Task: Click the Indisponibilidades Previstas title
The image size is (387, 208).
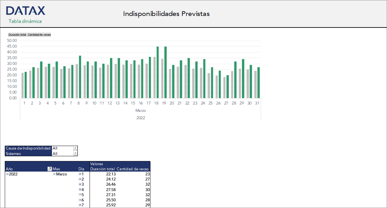Action: [x=167, y=14]
